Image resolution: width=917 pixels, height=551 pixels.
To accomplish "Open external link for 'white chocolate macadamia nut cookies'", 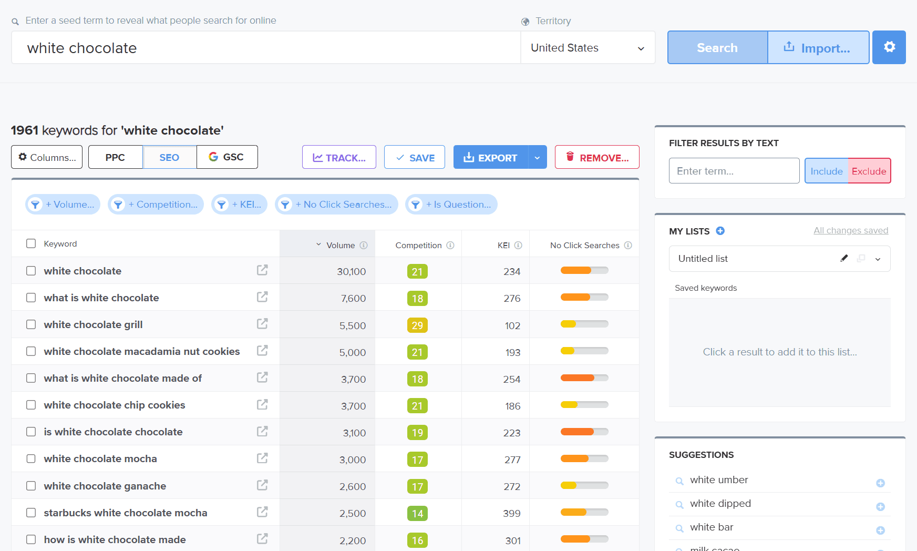I will [x=262, y=351].
